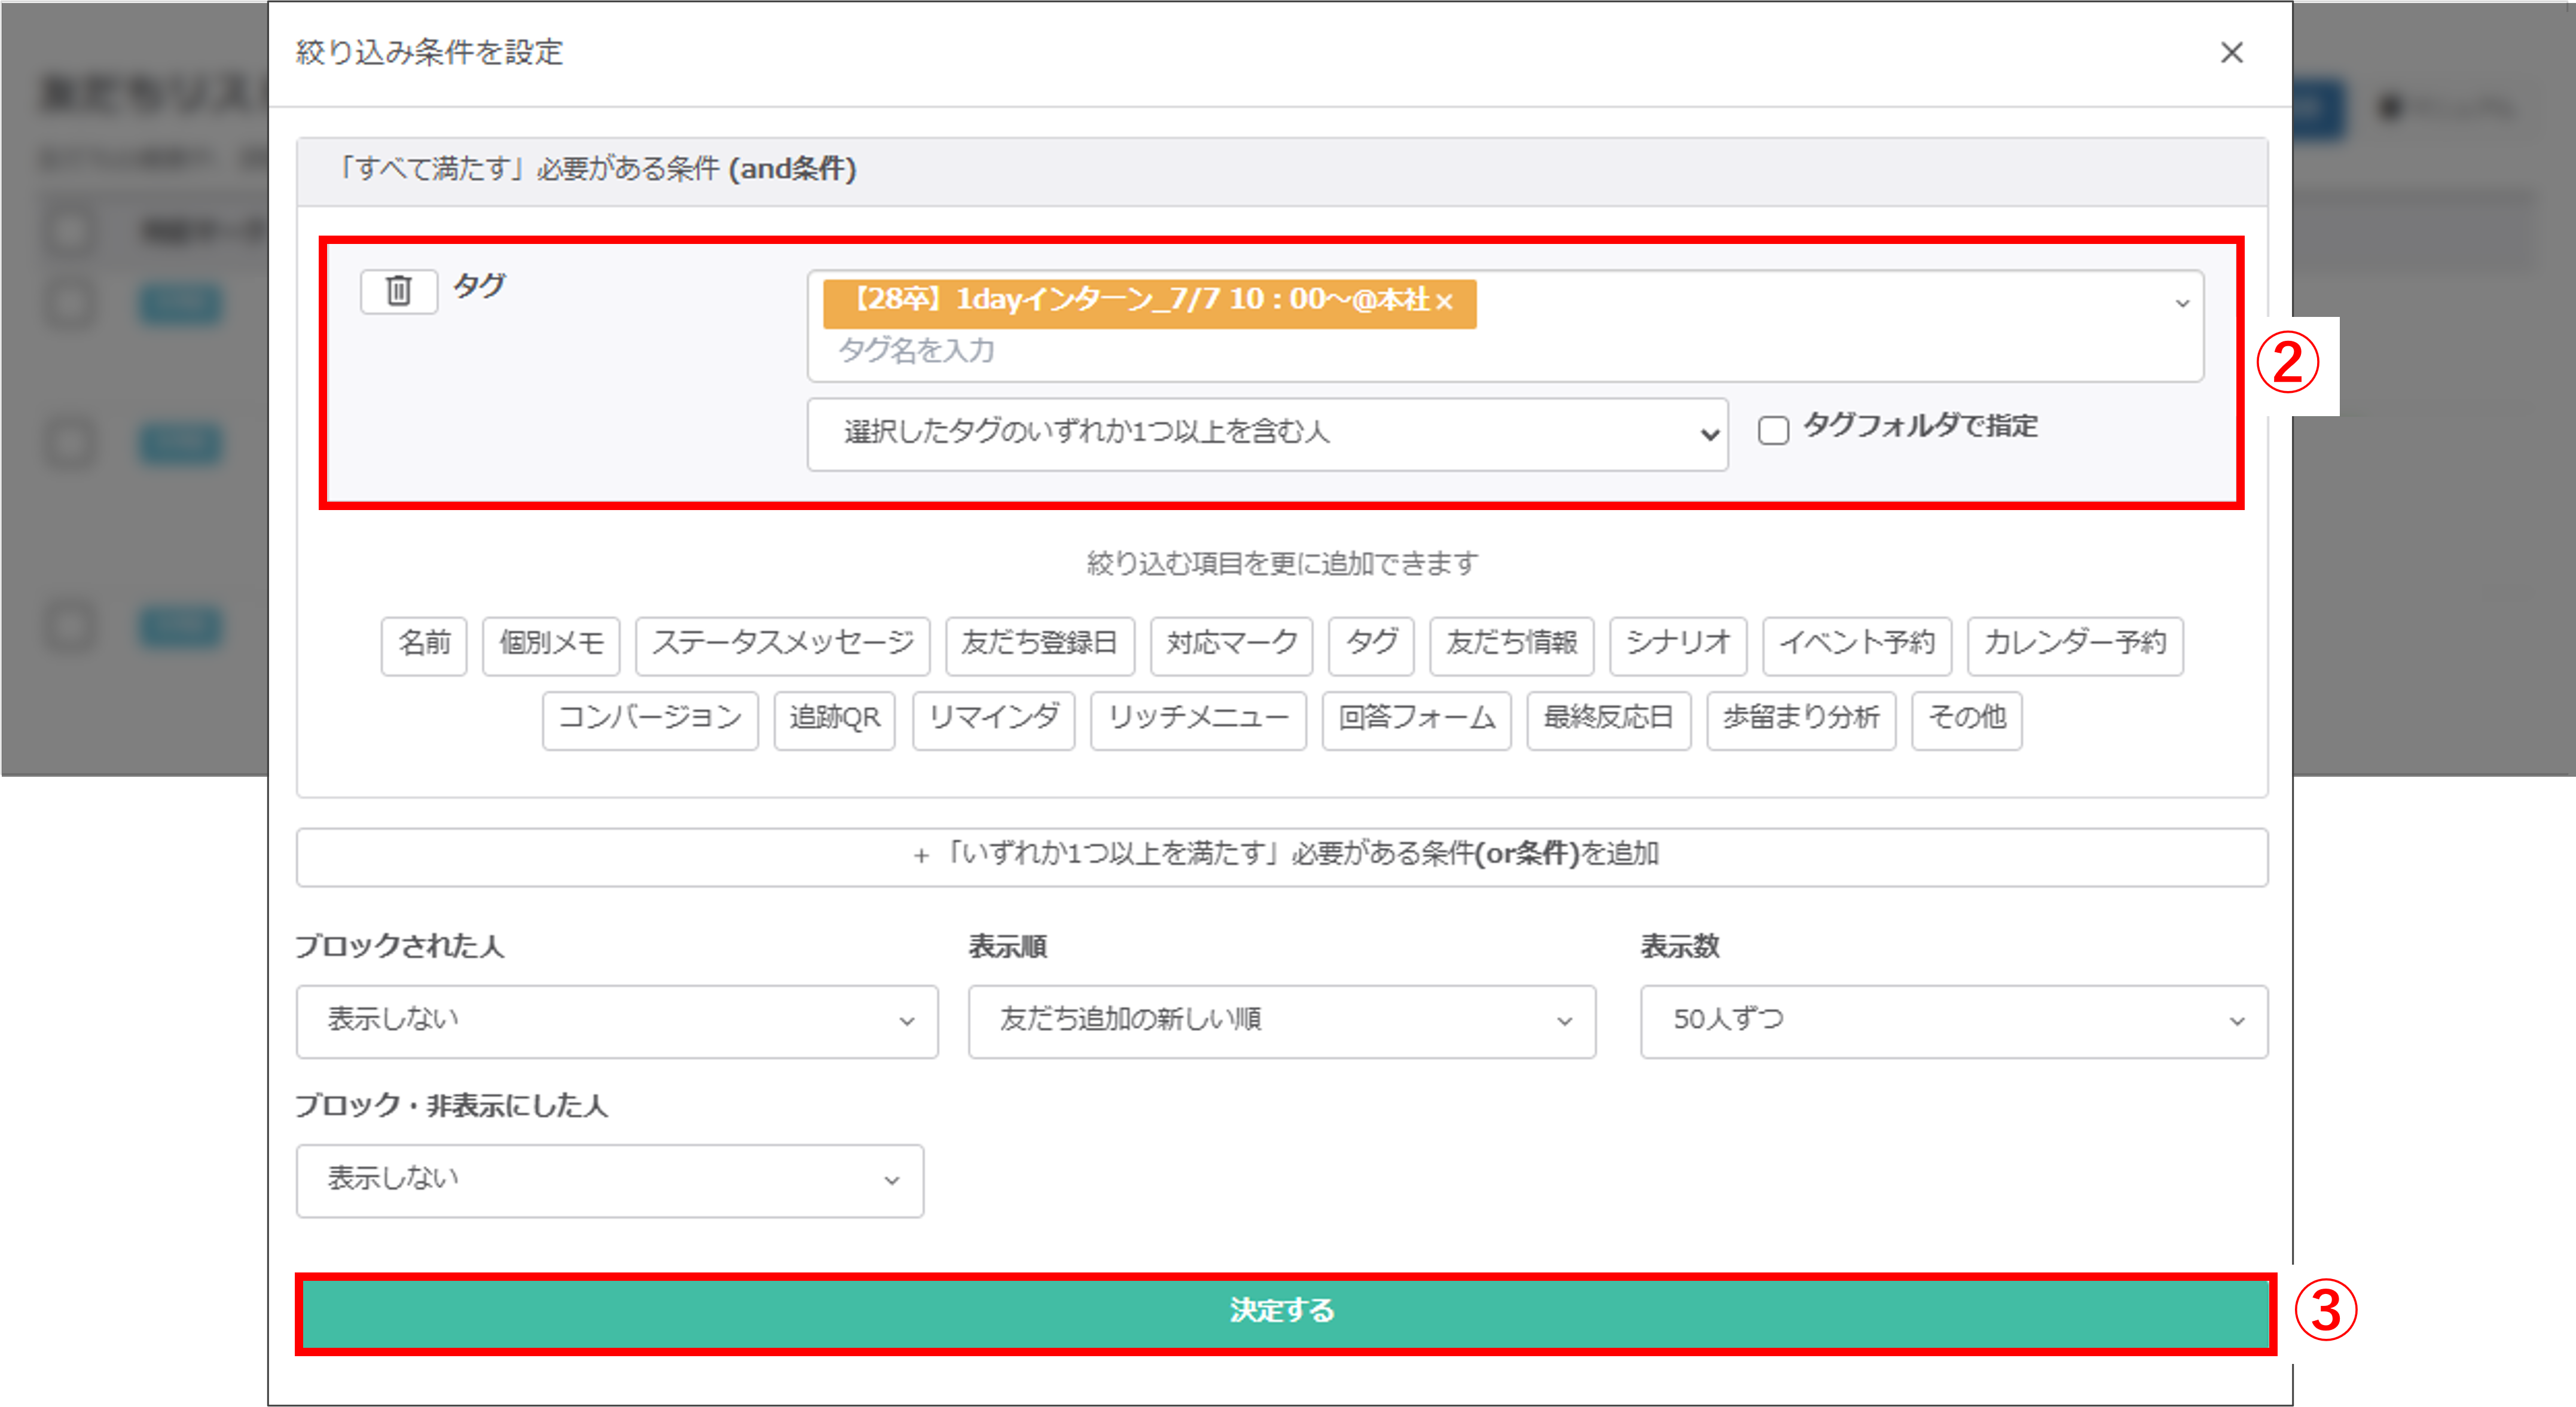This screenshot has height=1407, width=2576.
Task: Close the 絞り込み条件を設定 dialog
Action: point(2231,53)
